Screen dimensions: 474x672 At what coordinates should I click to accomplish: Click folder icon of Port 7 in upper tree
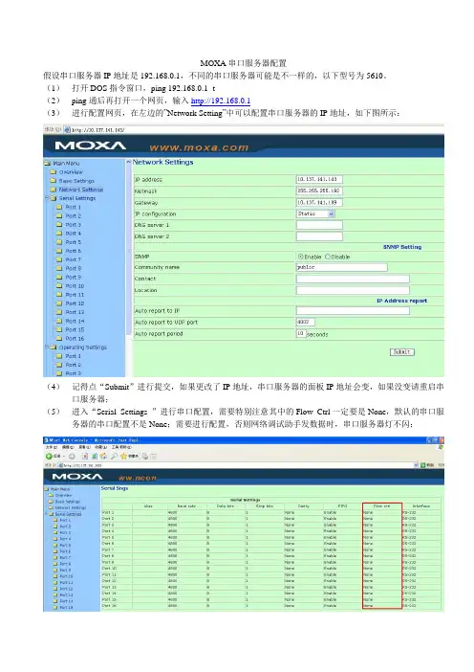pyautogui.click(x=59, y=259)
